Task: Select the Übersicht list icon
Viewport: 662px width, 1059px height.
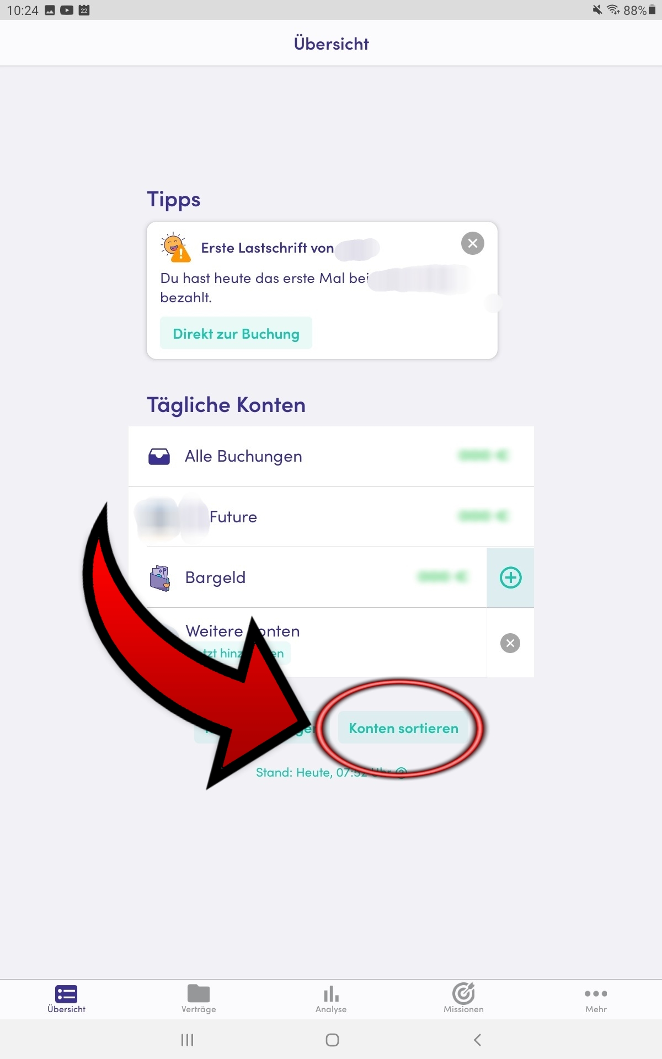Action: 66,994
